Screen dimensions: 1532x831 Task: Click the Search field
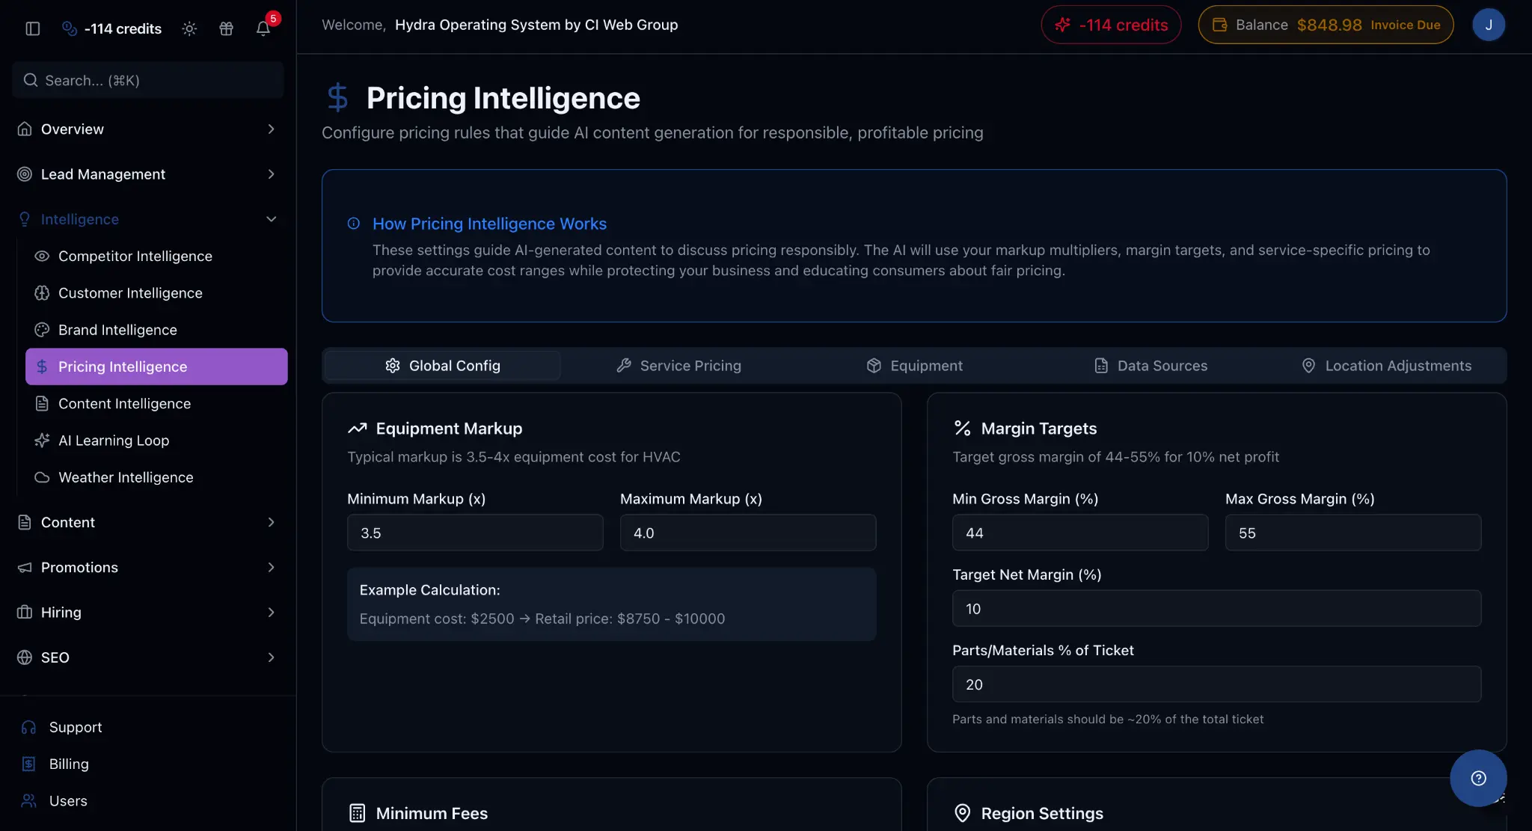147,80
